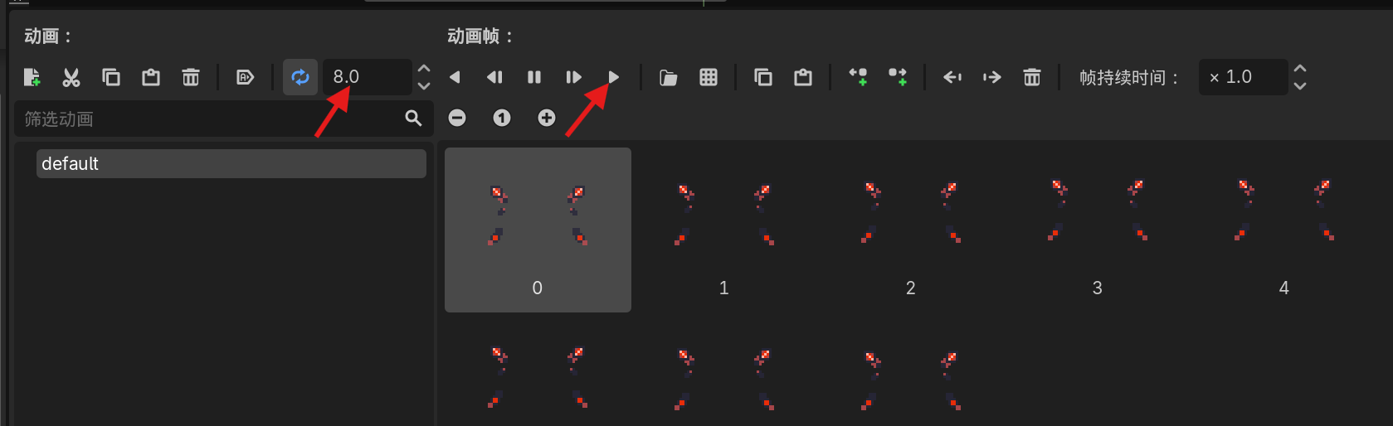
Task: Play the animation forward
Action: click(613, 77)
